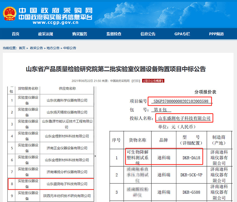This screenshot has width=237, height=202.
Task: Open the PPP频道 navigation item
Action: [x=216, y=34]
